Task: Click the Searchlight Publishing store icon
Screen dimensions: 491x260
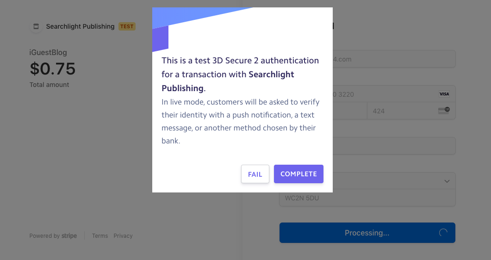Action: click(36, 26)
